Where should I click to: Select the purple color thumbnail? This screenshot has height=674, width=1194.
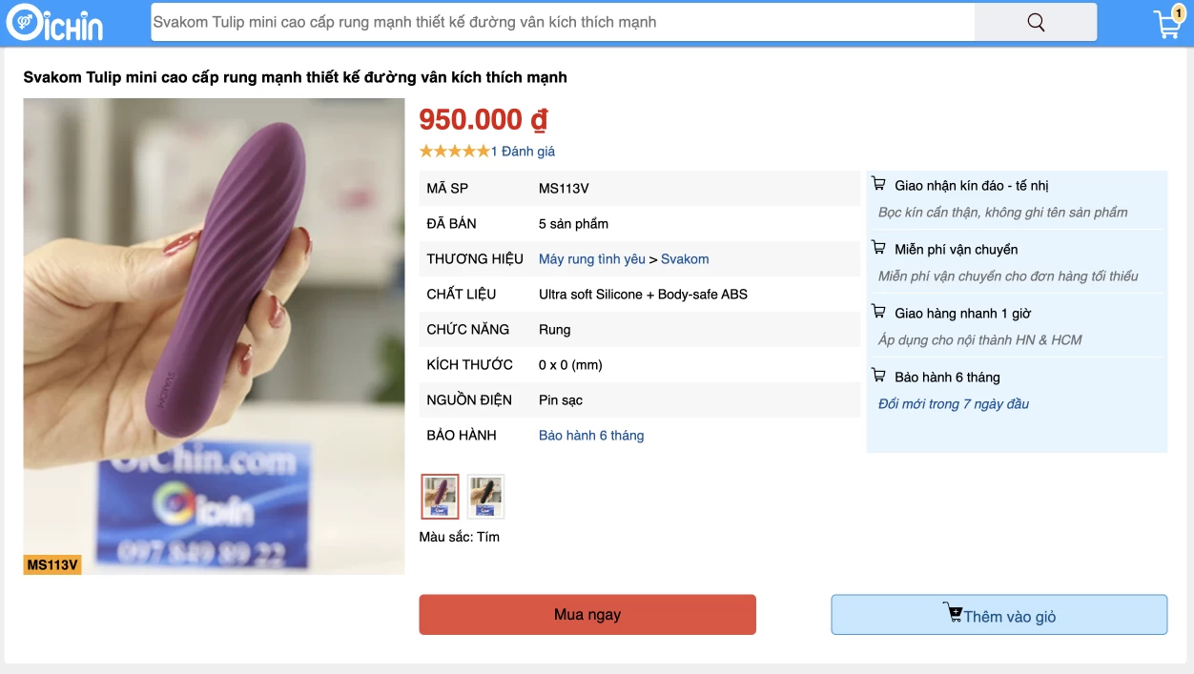click(440, 497)
